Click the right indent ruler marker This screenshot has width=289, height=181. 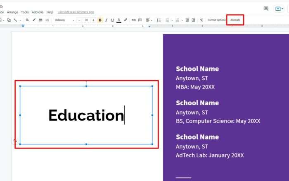[x=149, y=26]
